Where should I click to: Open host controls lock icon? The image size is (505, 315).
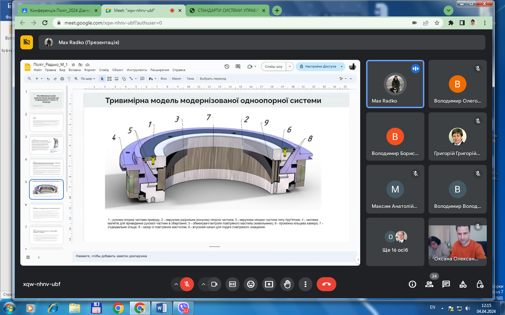coord(480,284)
